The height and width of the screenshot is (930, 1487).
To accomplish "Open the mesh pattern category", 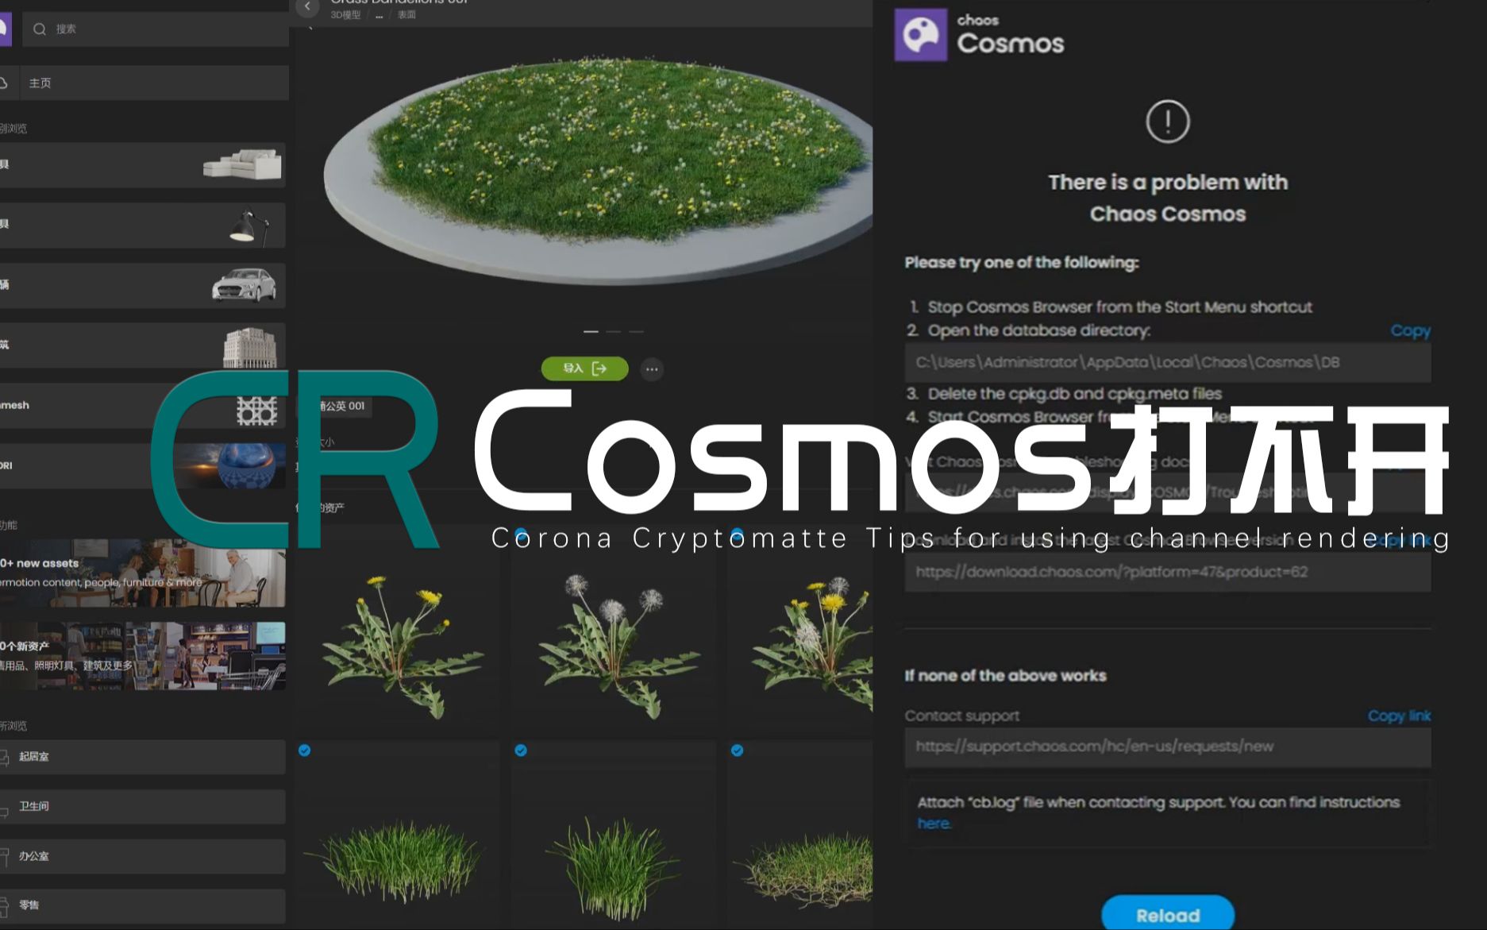I will point(142,406).
